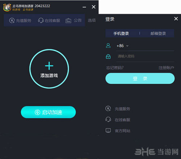Click the 添加游戏 label
Viewport: 181px width, 159px height.
pos(49,76)
